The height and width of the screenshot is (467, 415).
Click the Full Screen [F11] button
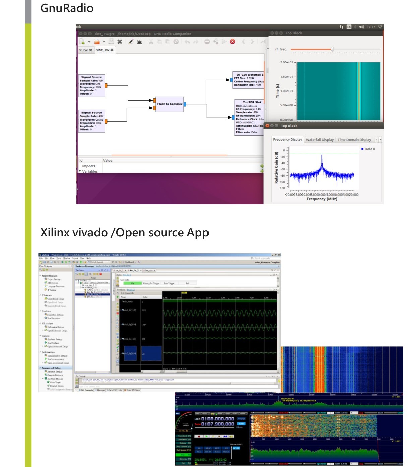click(183, 450)
